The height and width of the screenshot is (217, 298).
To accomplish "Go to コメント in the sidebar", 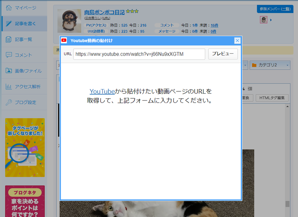I will pyautogui.click(x=24, y=55).
